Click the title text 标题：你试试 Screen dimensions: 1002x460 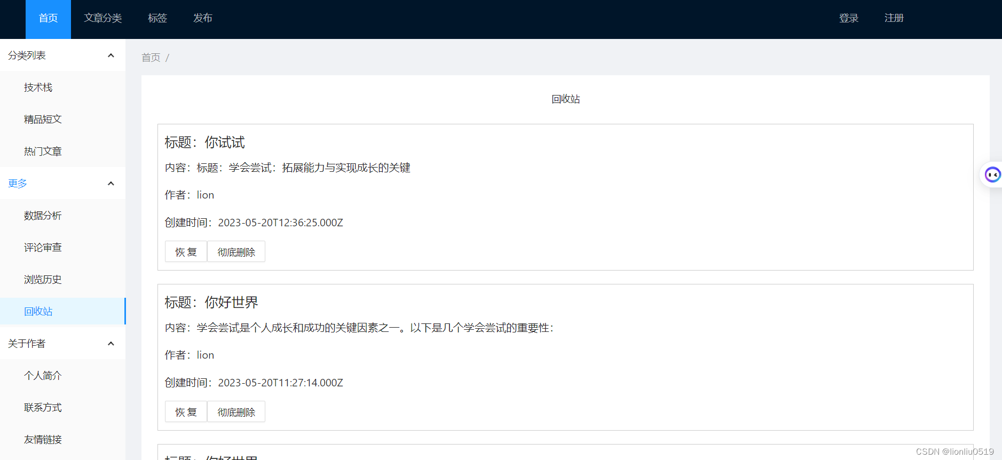(205, 142)
